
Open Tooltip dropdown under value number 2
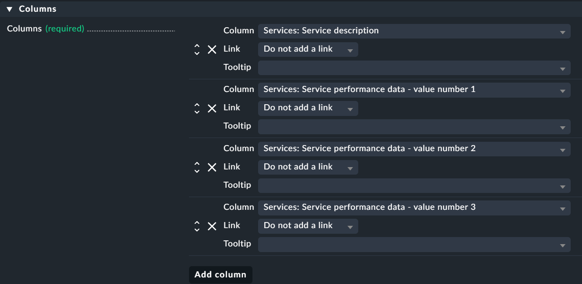tap(414, 185)
